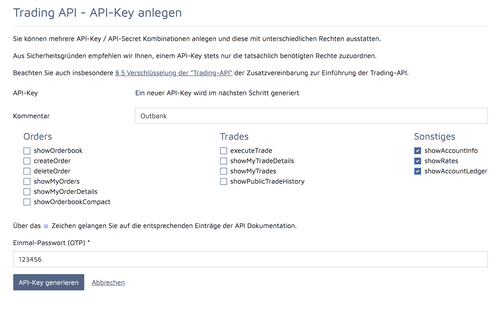Disable the showRates permission

(418, 161)
